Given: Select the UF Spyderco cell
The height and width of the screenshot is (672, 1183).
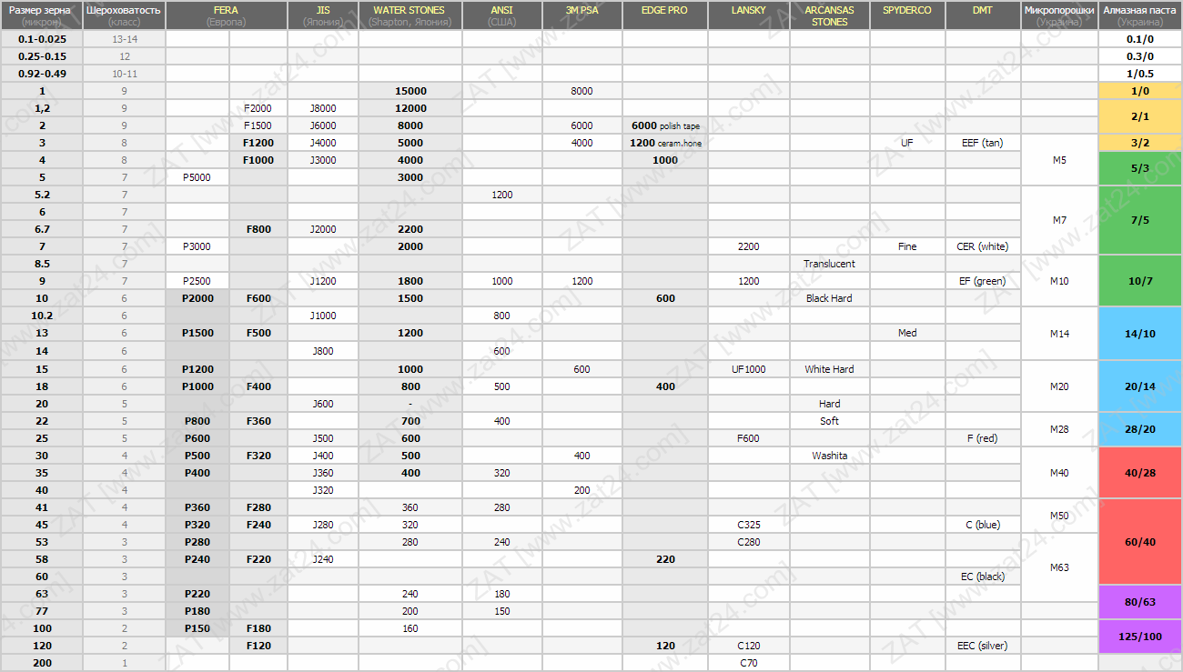Looking at the screenshot, I should pyautogui.click(x=907, y=143).
